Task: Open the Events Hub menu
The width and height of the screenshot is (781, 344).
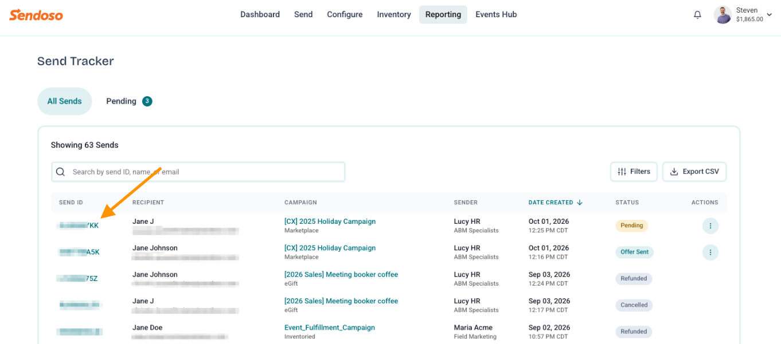Action: coord(496,15)
